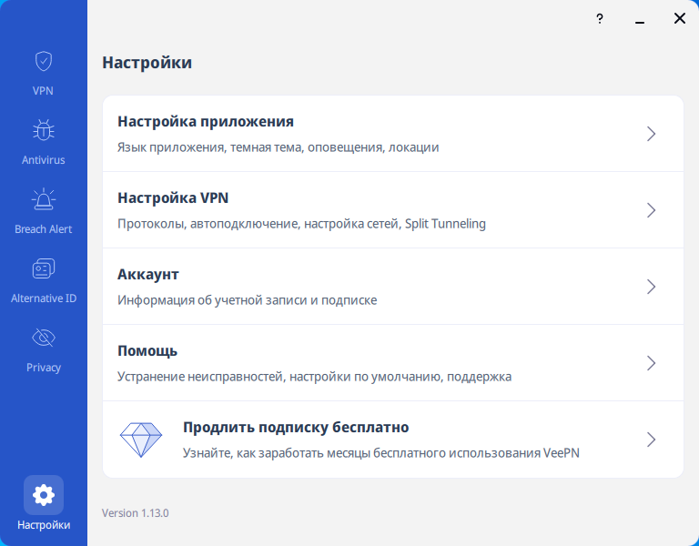Open the Настройка приложения menu entry
The height and width of the screenshot is (546, 699).
coord(206,122)
